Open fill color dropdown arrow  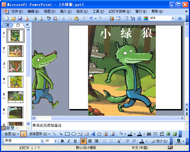(x=125, y=134)
